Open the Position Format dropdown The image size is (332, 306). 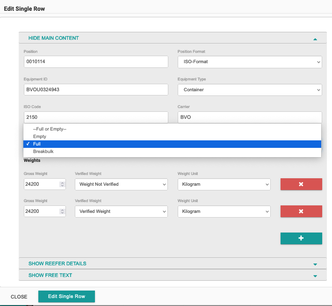coord(249,62)
